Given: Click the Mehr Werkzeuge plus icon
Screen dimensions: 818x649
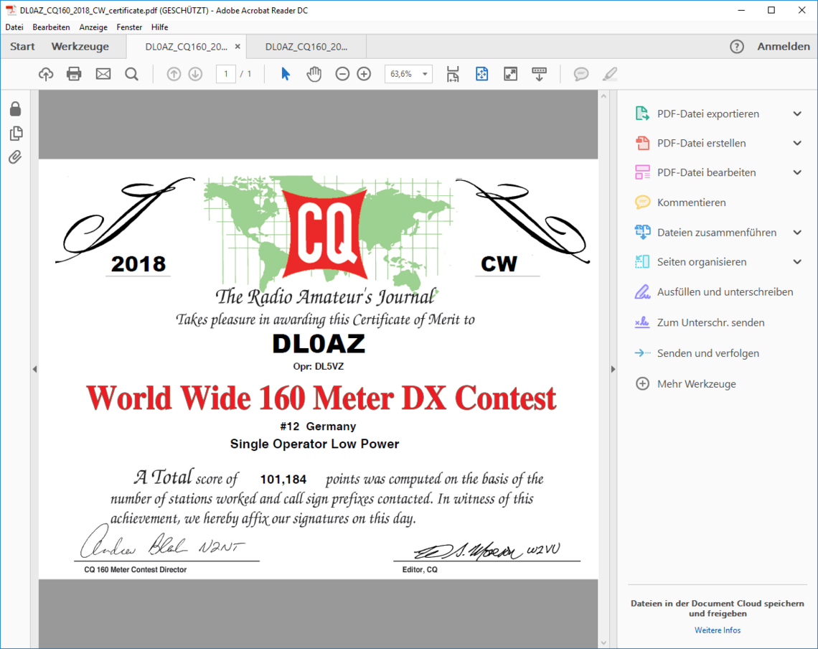Looking at the screenshot, I should (x=642, y=384).
